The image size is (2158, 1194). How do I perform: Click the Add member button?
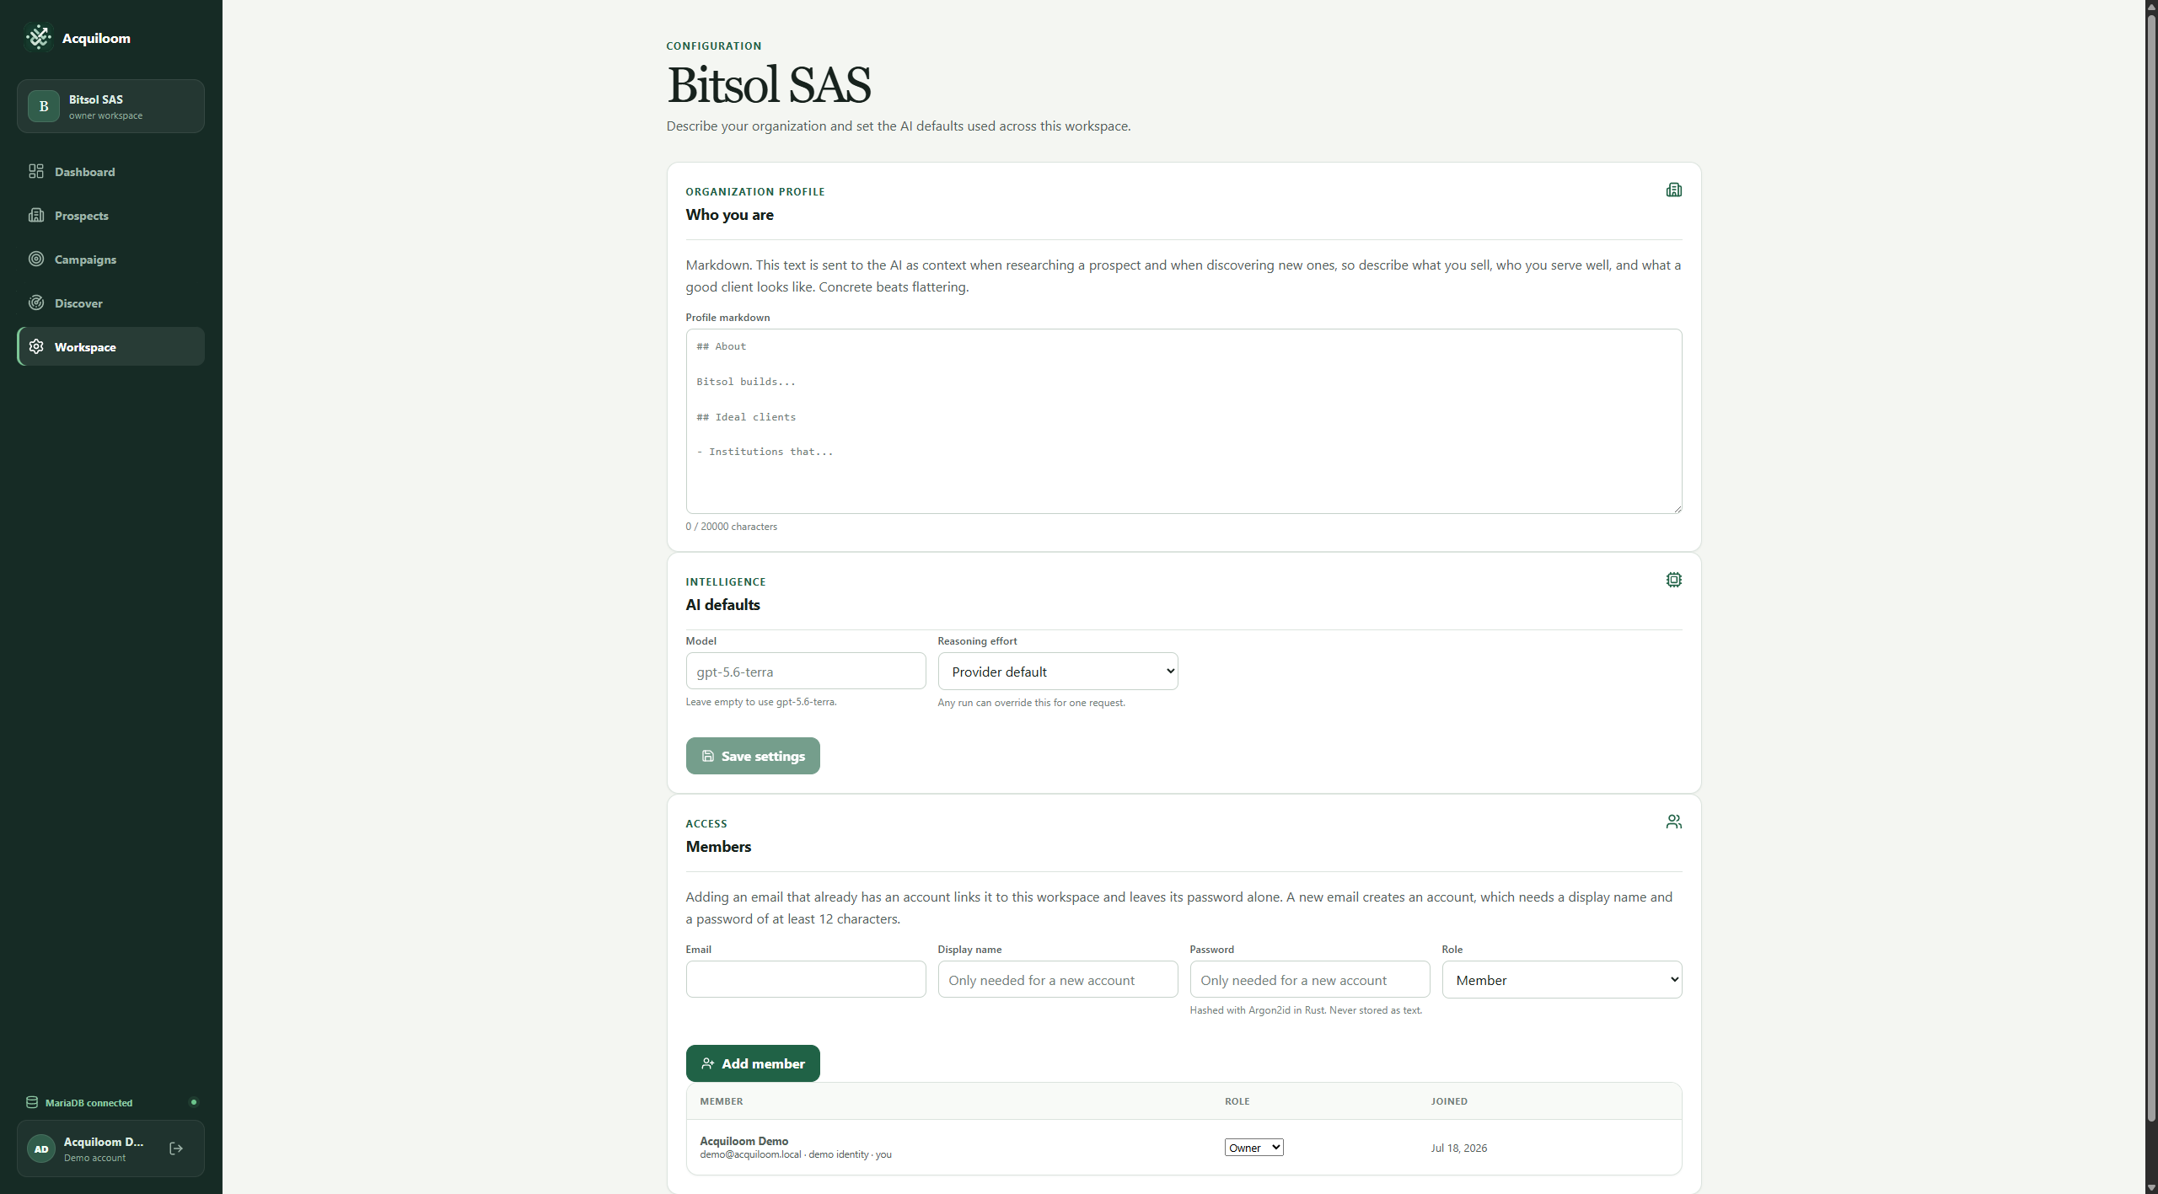point(753,1063)
